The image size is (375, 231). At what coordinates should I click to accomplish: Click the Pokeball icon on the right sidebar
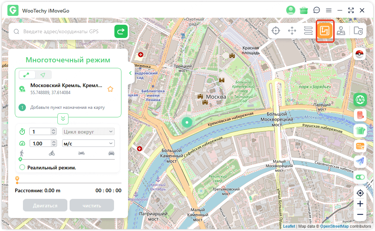pyautogui.click(x=360, y=54)
